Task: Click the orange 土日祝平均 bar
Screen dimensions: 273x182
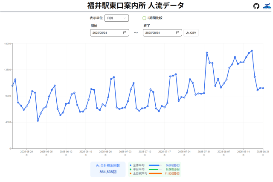Action: pyautogui.click(x=155, y=173)
